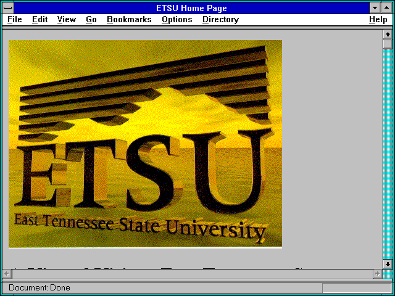Click the vertical scrollbar down arrow
The height and width of the screenshot is (296, 395).
point(388,264)
